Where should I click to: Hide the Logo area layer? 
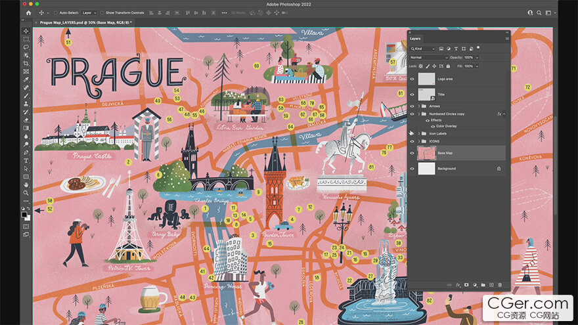click(412, 79)
